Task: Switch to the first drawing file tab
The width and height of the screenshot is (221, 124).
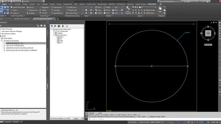Action: [x=21, y=19]
